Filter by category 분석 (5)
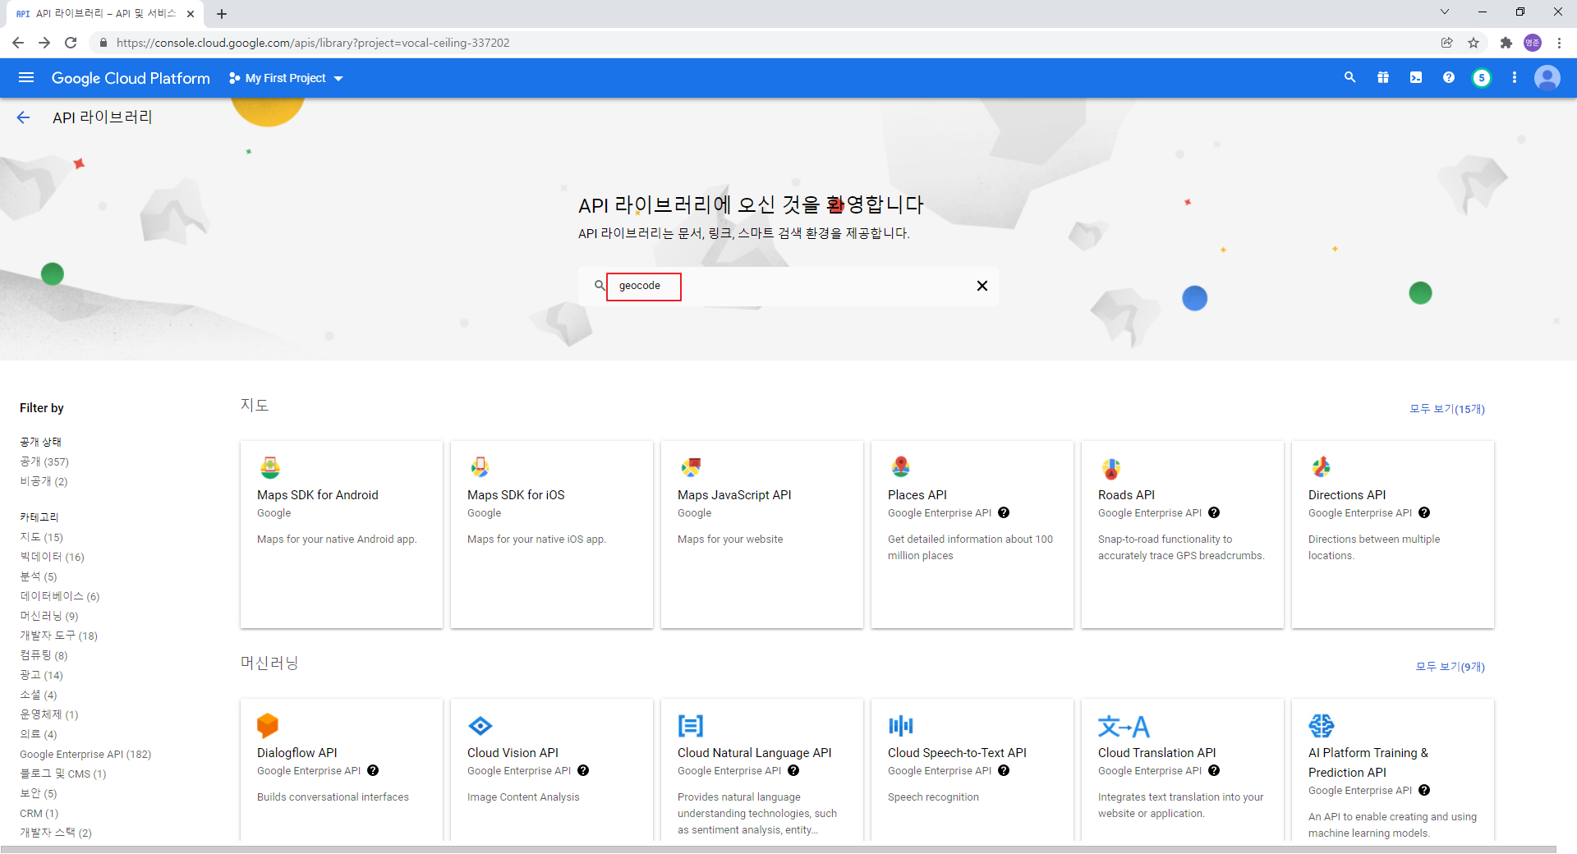The image size is (1577, 854). 39,576
